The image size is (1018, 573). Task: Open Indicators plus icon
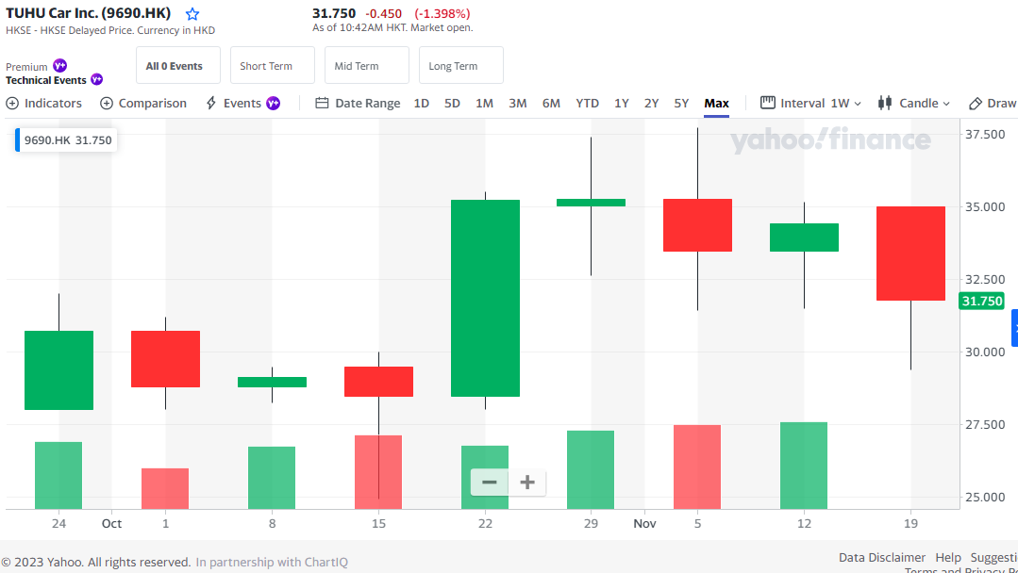11,103
